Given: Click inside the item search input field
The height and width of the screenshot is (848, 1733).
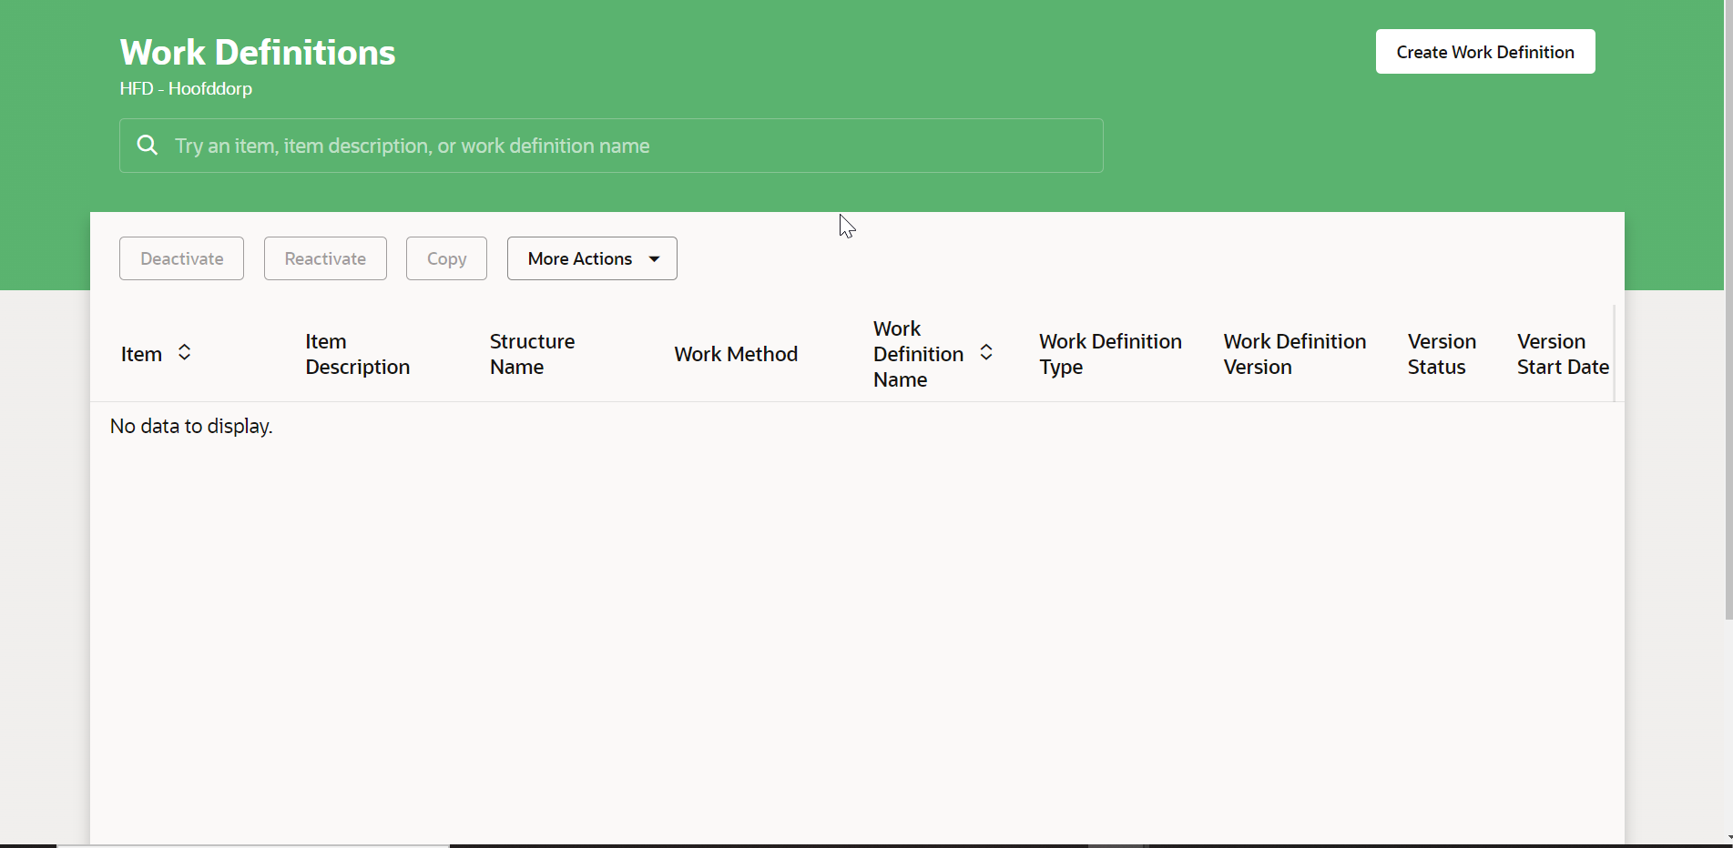Looking at the screenshot, I should 610,146.
